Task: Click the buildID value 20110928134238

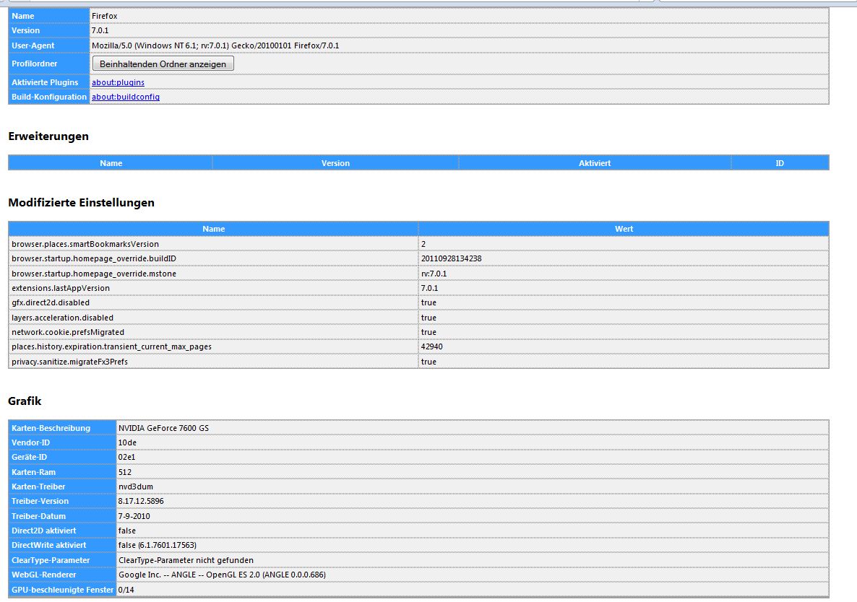Action: [x=451, y=258]
